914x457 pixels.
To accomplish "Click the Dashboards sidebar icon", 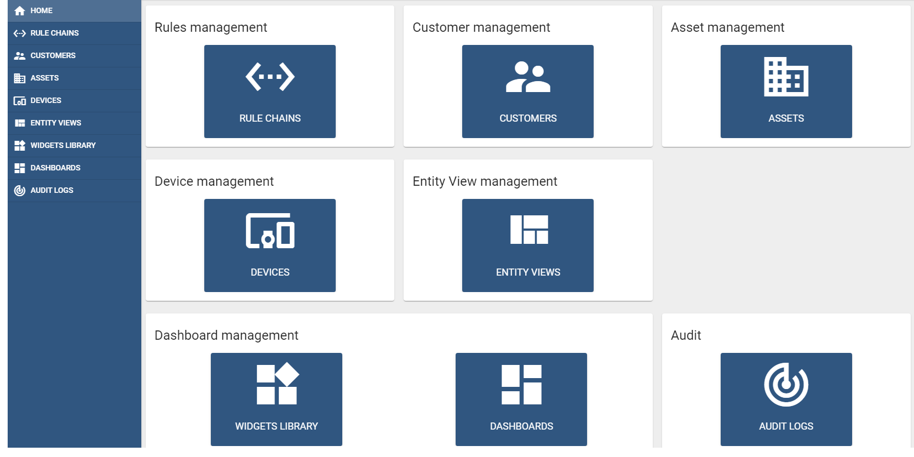I will click(20, 168).
